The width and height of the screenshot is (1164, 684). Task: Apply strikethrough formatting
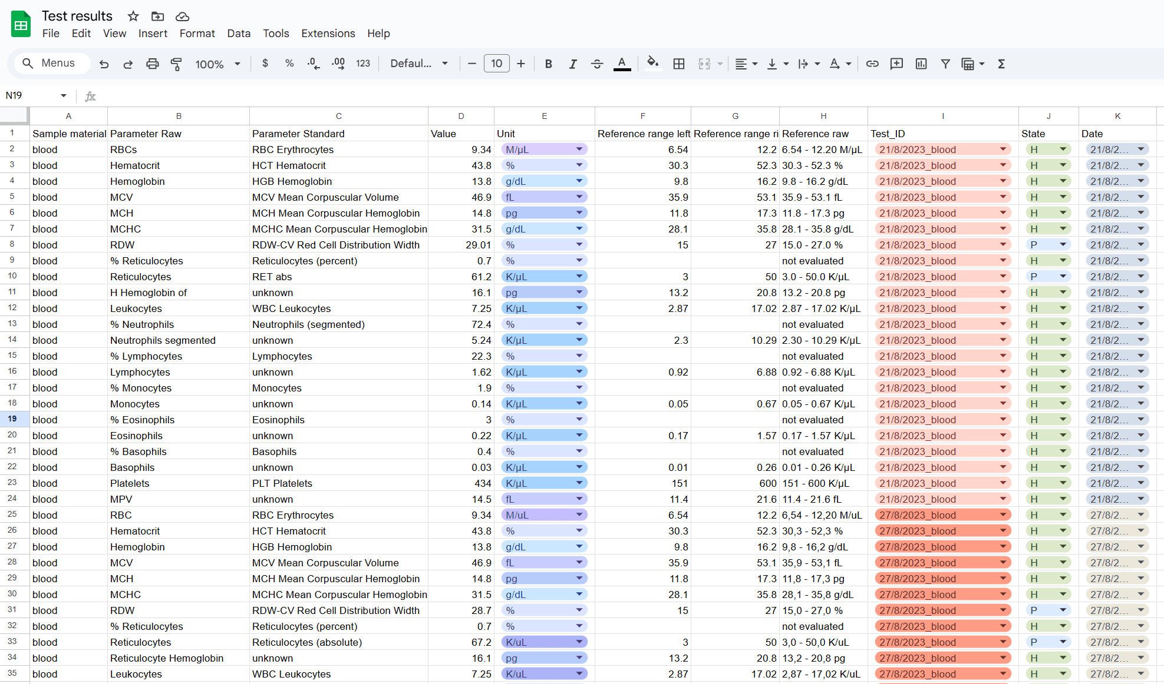tap(596, 64)
